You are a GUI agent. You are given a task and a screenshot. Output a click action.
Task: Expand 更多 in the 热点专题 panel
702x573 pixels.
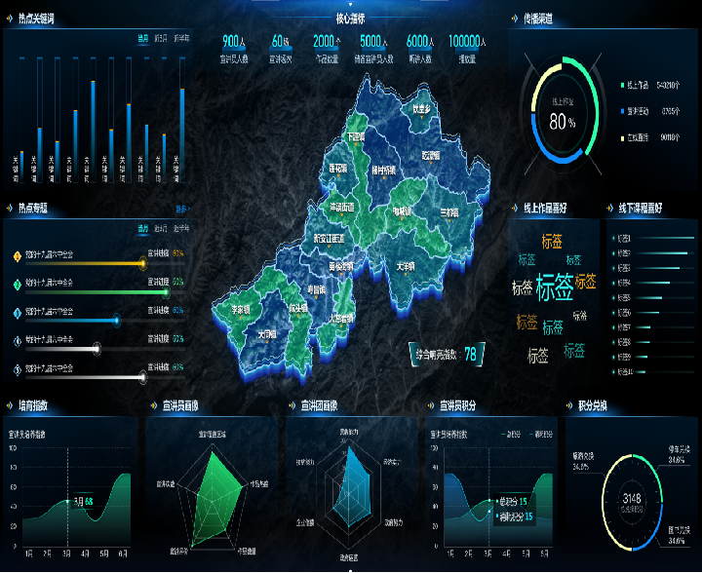[181, 209]
